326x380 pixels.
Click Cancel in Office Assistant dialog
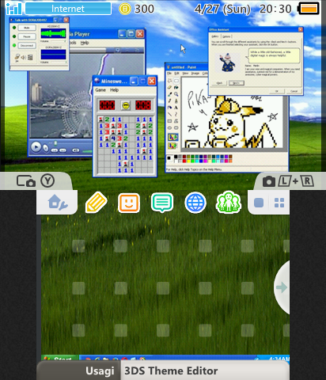[x=294, y=91]
